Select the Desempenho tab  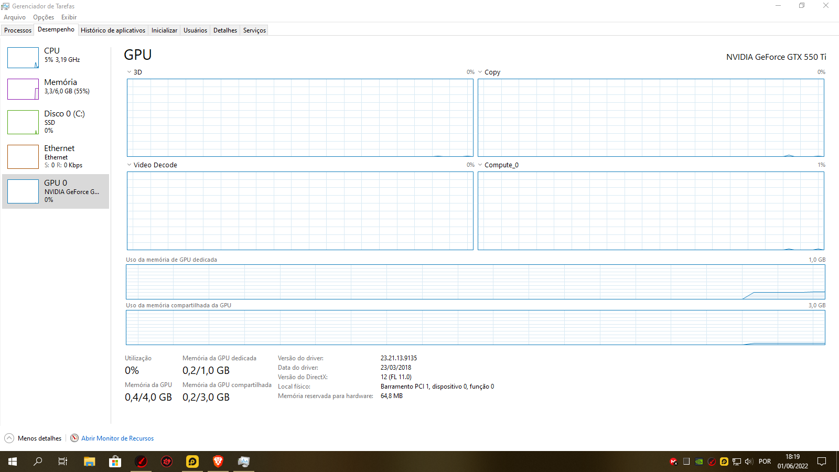(56, 29)
